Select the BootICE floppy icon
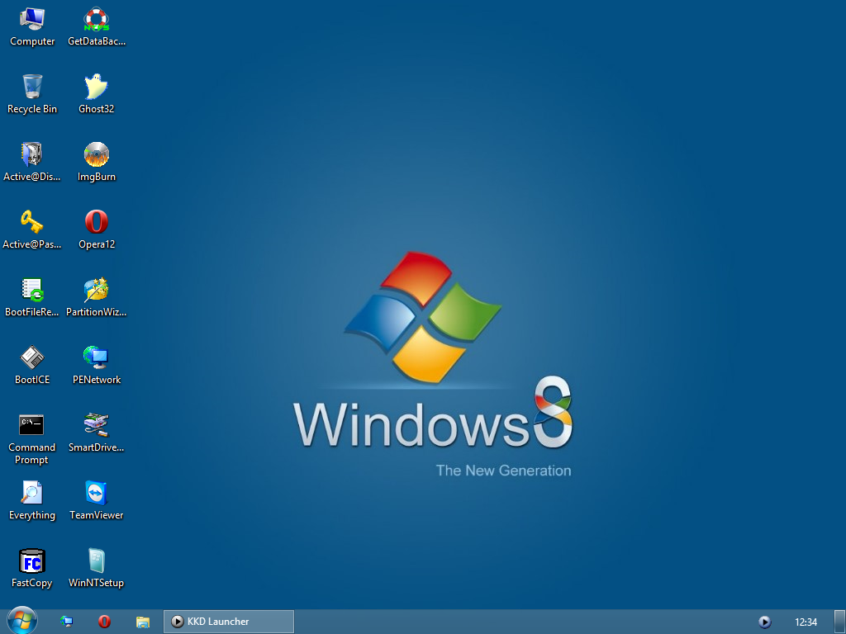 click(32, 357)
